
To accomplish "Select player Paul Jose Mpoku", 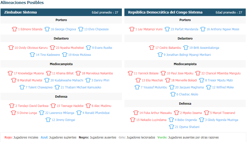I will pos(180,73).
